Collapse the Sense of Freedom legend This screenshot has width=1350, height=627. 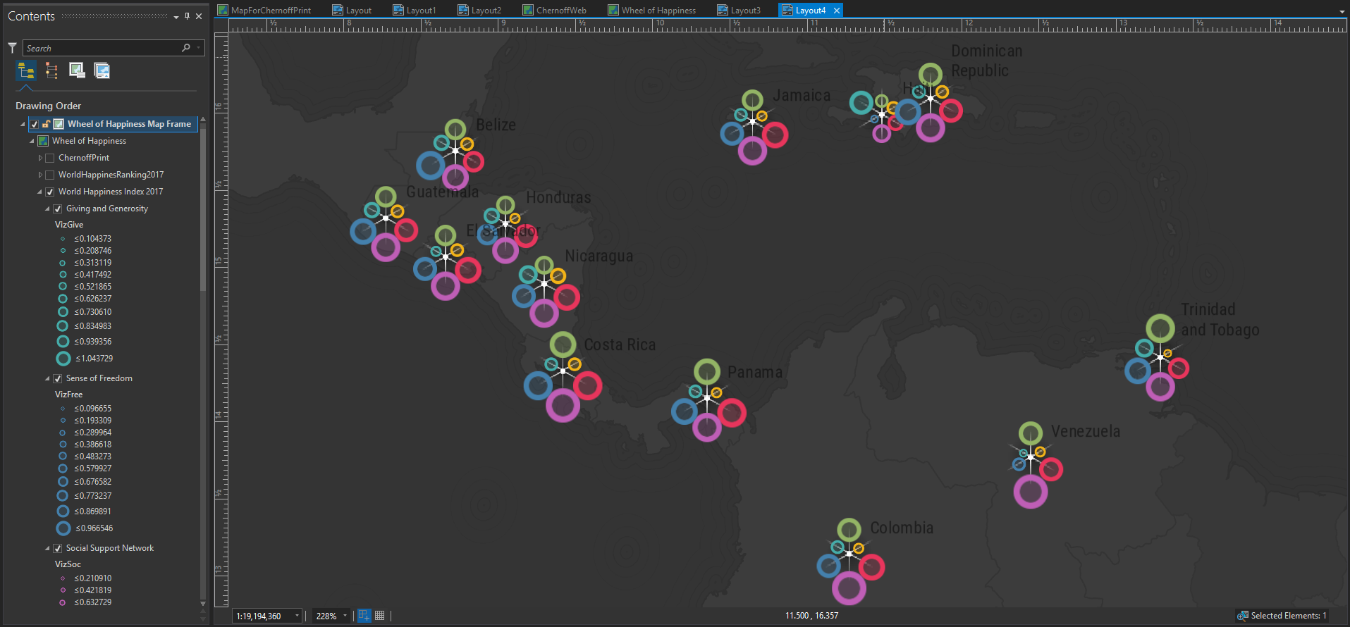[47, 378]
